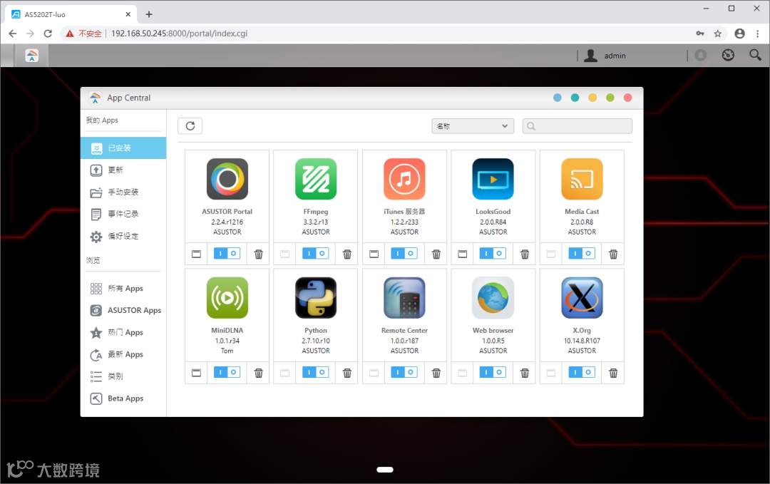Viewport: 770px width, 484px height.
Task: Select 已安装 in the sidebar
Action: (x=123, y=148)
